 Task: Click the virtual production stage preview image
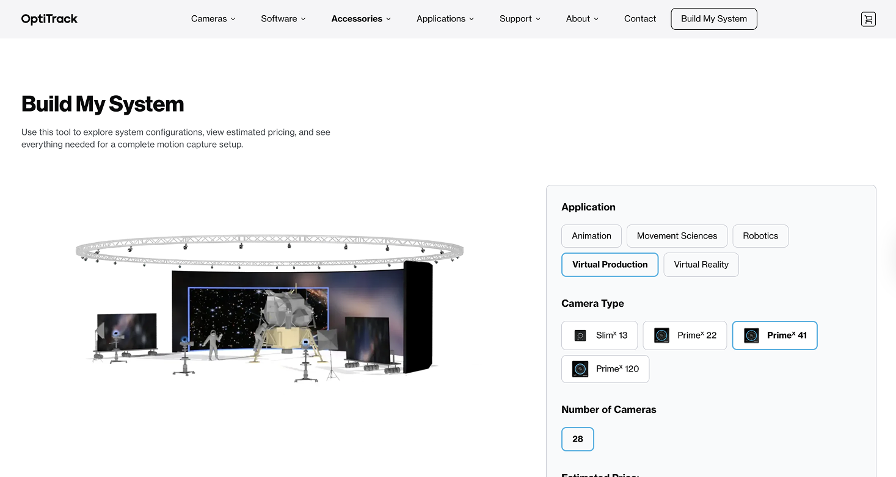pos(269,309)
